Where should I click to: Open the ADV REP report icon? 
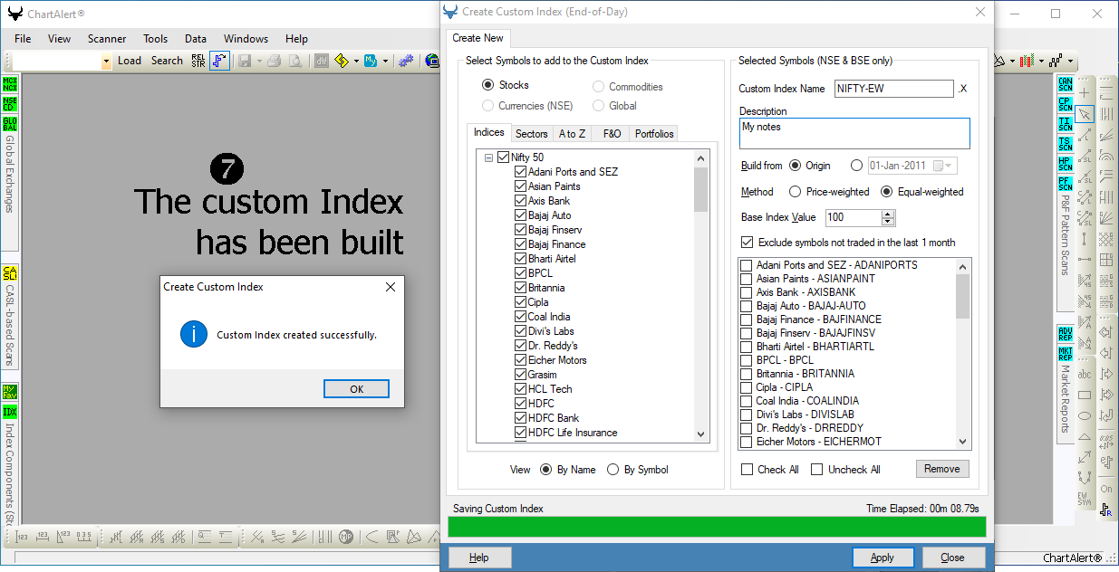tap(1066, 333)
